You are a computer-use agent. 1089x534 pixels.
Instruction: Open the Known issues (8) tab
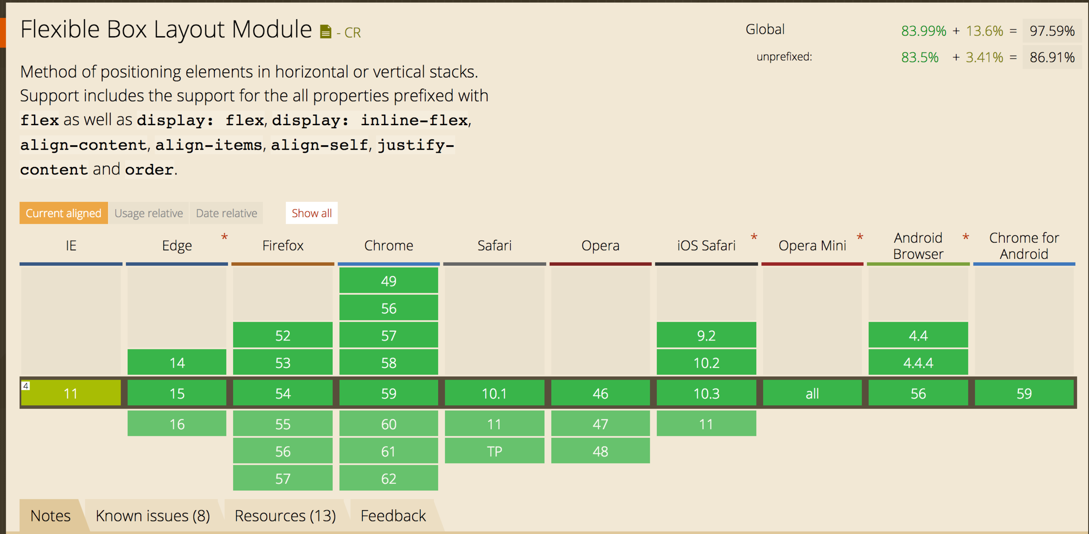pyautogui.click(x=152, y=516)
